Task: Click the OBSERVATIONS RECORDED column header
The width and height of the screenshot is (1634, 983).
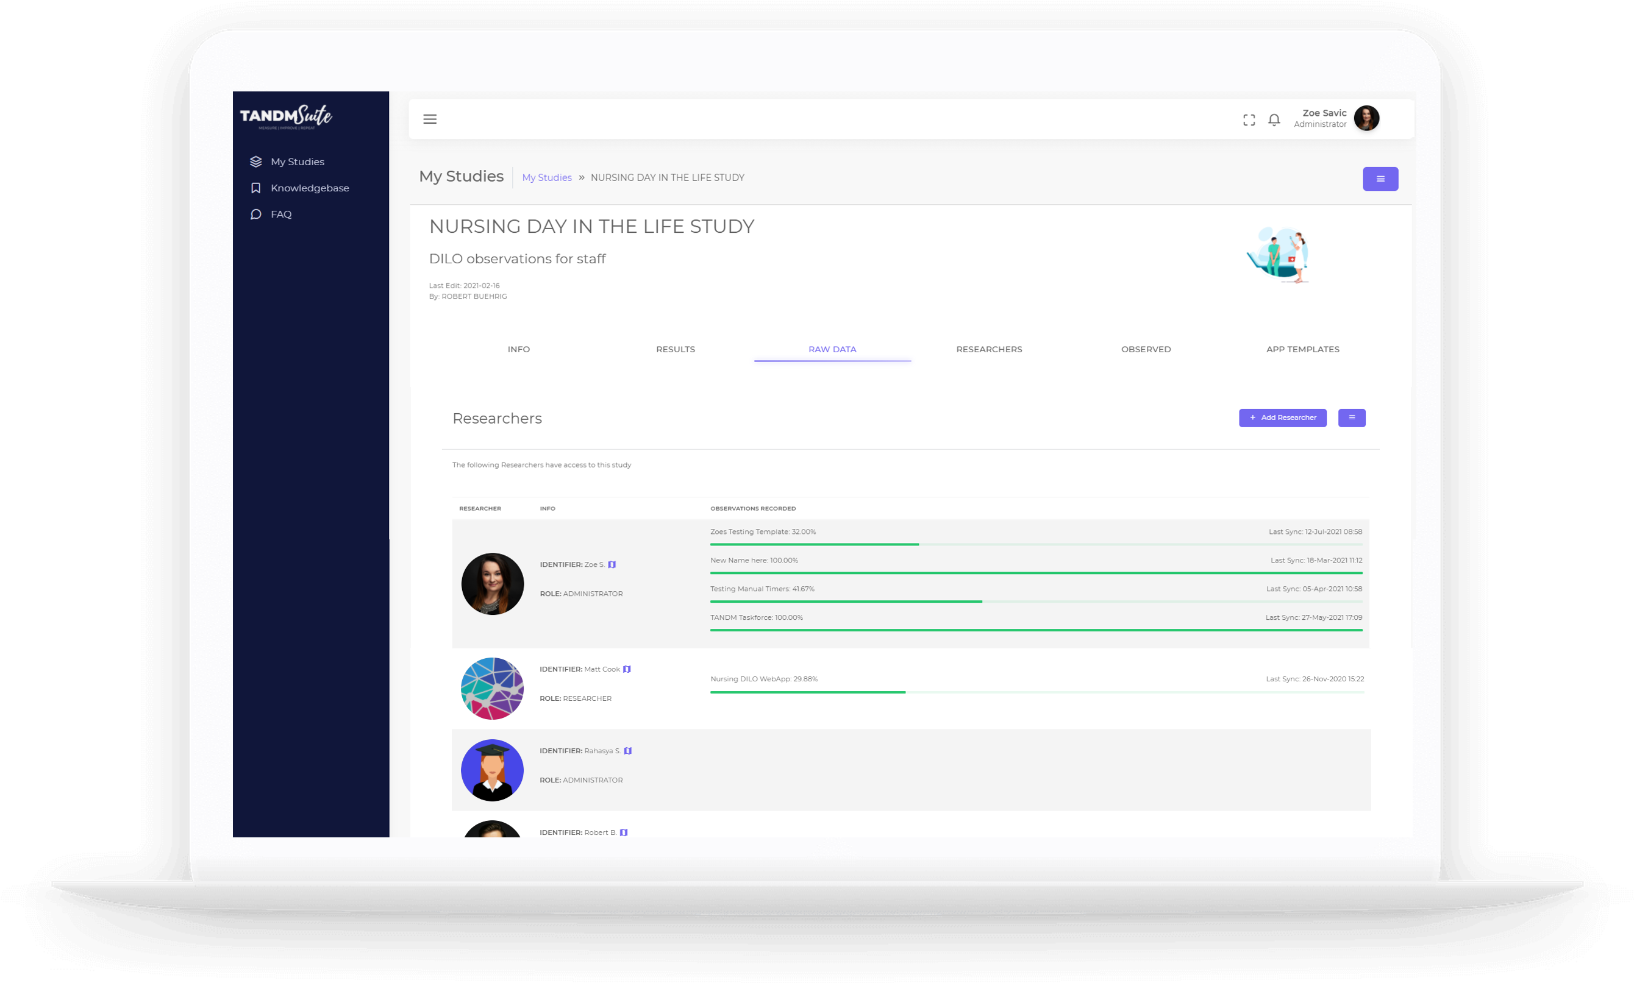Action: [753, 509]
